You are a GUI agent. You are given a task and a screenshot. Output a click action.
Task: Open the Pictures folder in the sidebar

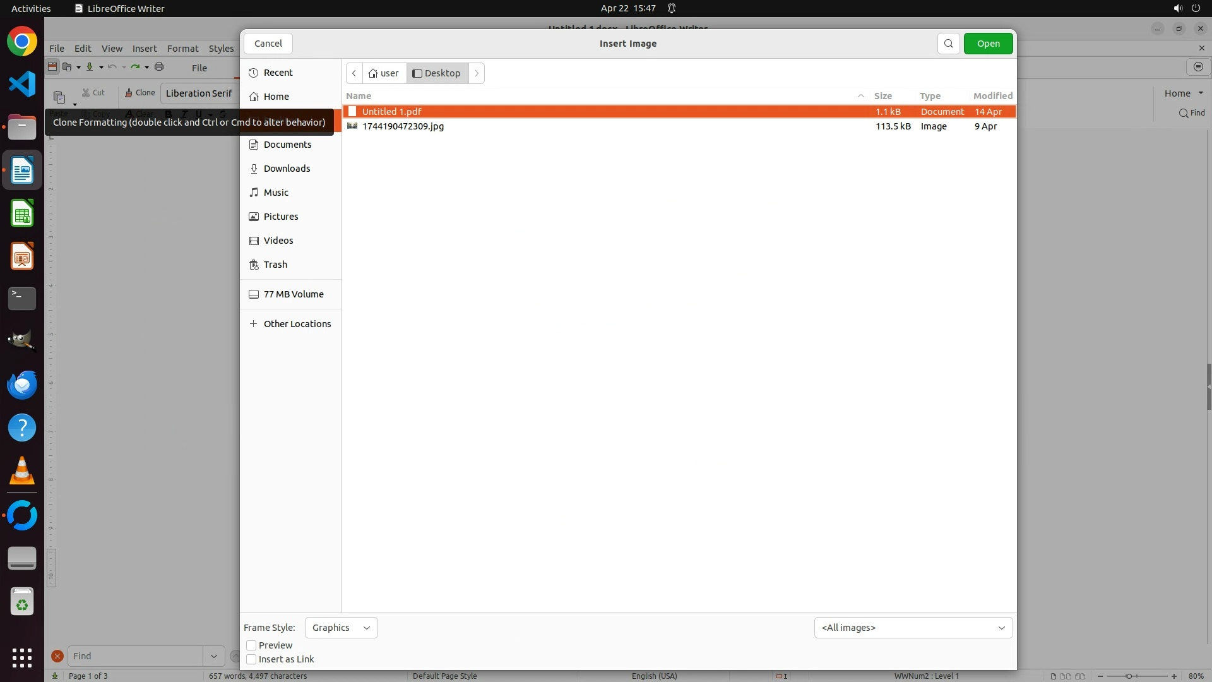280,217
